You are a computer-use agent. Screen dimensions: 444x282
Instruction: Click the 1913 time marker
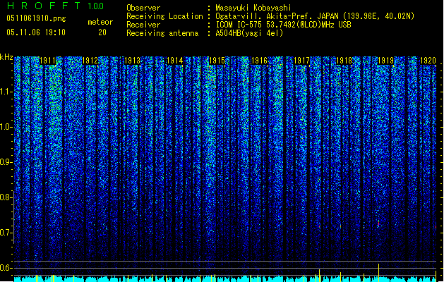pyautogui.click(x=132, y=61)
